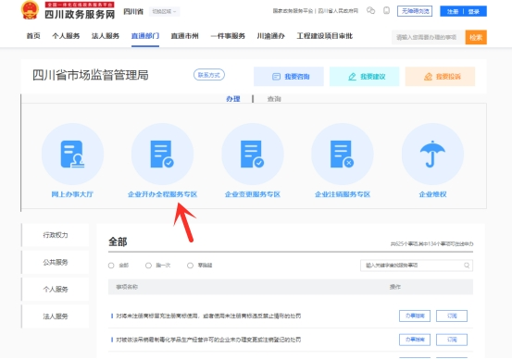Open the 企业开办全程服务专区 document icon
The image size is (512, 359).
click(x=162, y=154)
